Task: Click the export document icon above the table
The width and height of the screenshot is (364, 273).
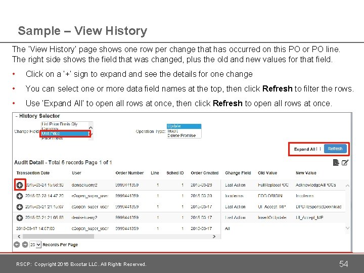Action: click(336, 162)
